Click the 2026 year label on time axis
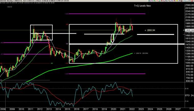The width and height of the screenshot is (194, 111). click(x=169, y=109)
